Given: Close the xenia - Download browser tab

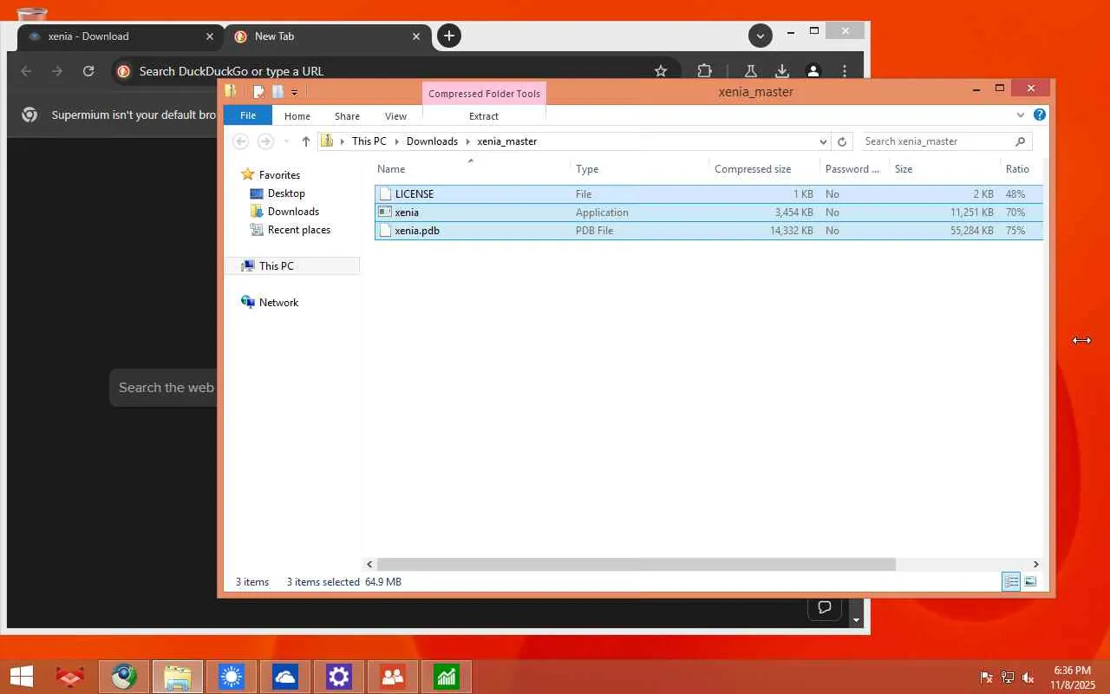Looking at the screenshot, I should click(209, 36).
